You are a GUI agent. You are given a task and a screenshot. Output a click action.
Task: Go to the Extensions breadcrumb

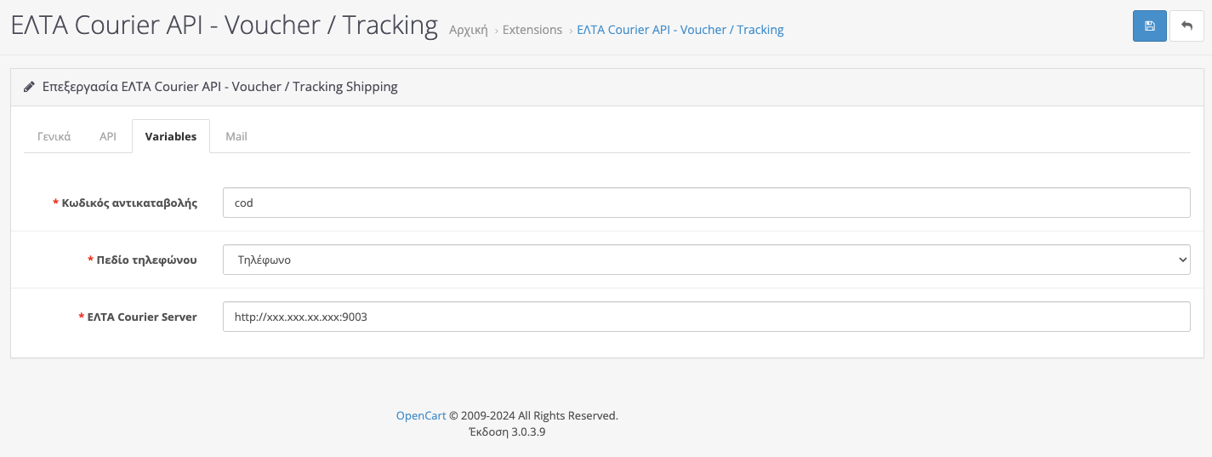pyautogui.click(x=532, y=30)
